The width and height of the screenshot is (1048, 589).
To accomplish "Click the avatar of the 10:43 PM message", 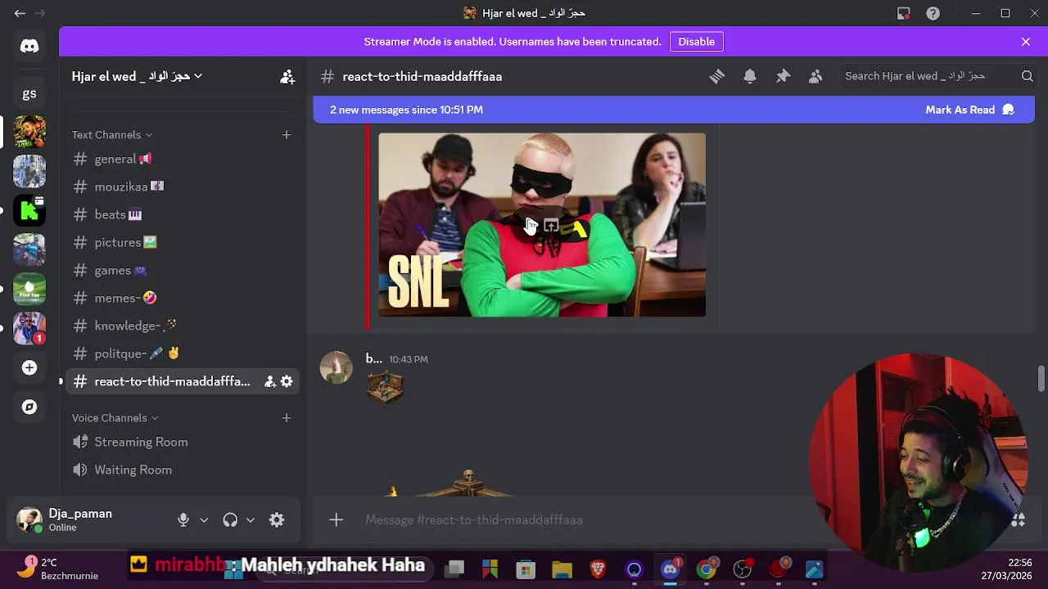I will (x=336, y=367).
